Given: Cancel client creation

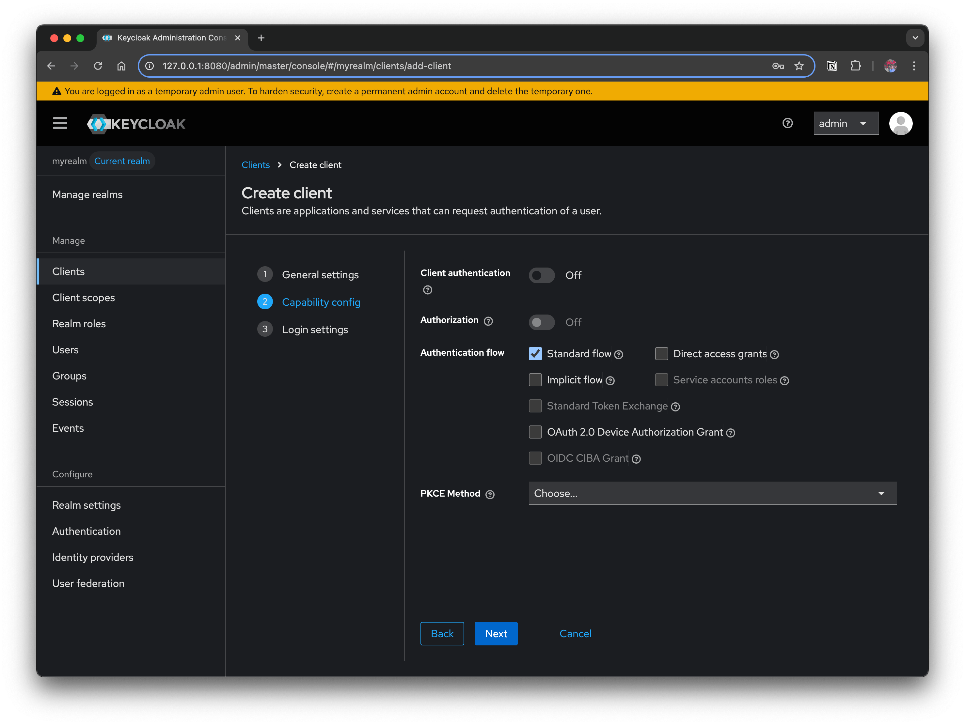Looking at the screenshot, I should [x=575, y=634].
